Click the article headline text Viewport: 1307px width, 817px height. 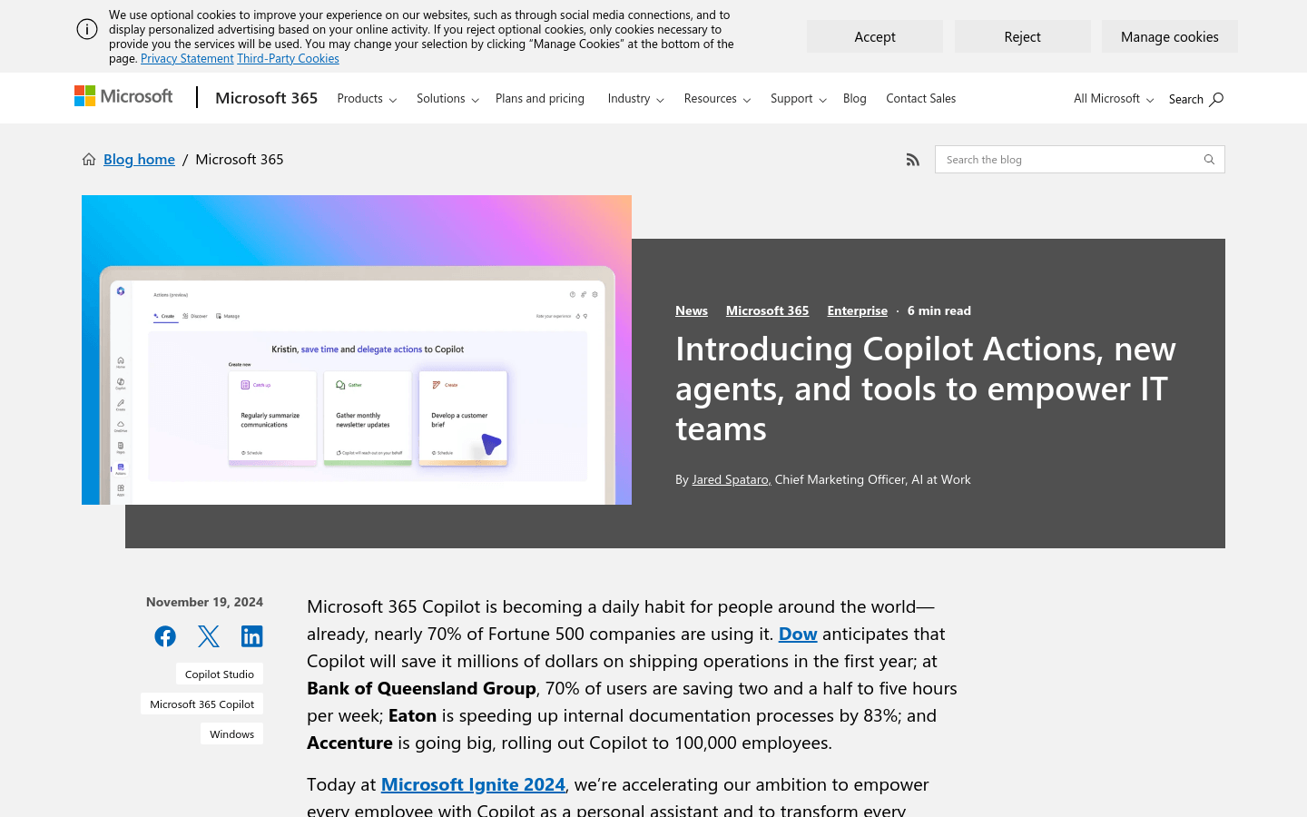(926, 389)
